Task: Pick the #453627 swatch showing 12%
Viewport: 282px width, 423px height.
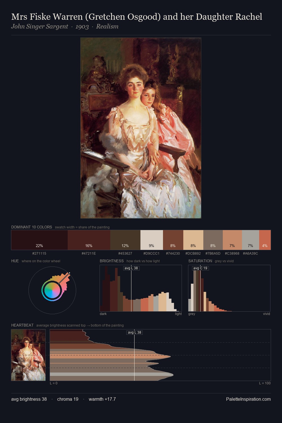Action: [125, 240]
